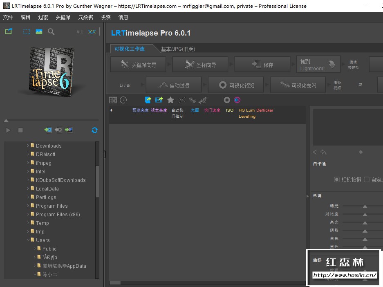Adjust the 曝光 slider handle
This screenshot has height=287, width=383.
[365, 206]
